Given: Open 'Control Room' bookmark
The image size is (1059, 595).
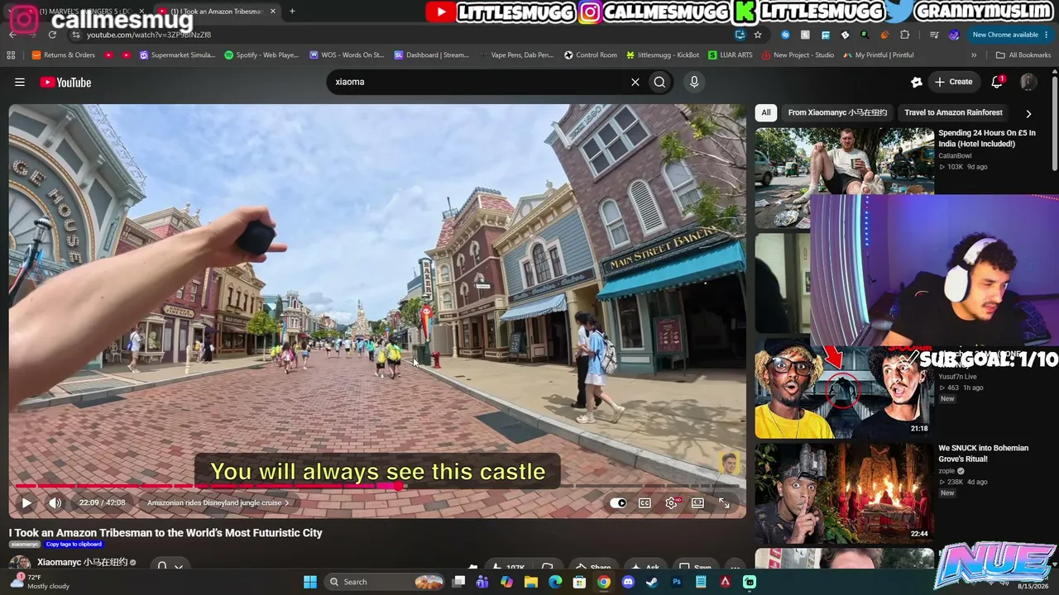Looking at the screenshot, I should 591,55.
